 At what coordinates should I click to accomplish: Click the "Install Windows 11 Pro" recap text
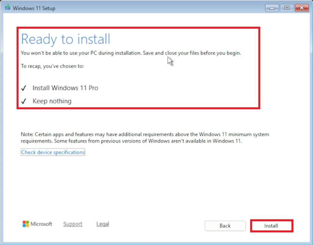65,88
